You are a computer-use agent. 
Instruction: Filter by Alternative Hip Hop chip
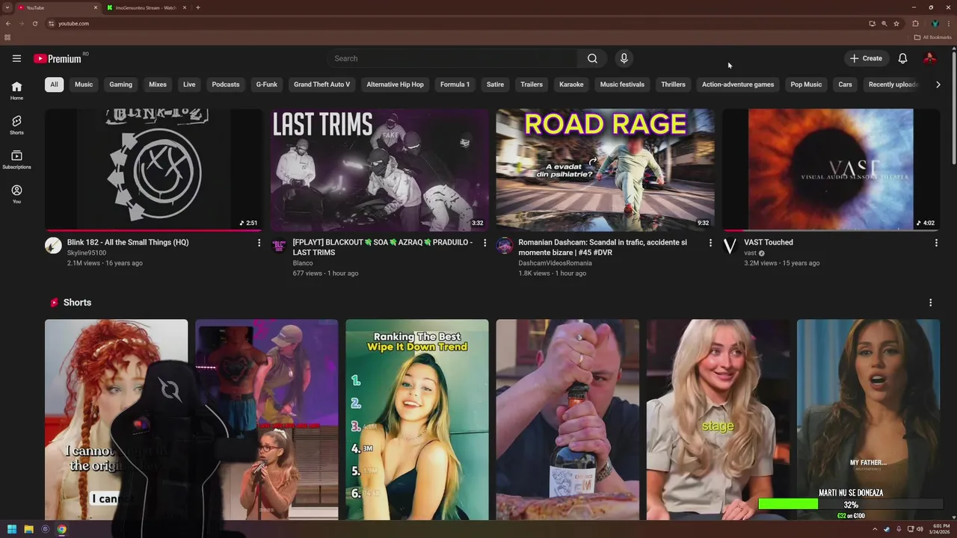click(395, 84)
